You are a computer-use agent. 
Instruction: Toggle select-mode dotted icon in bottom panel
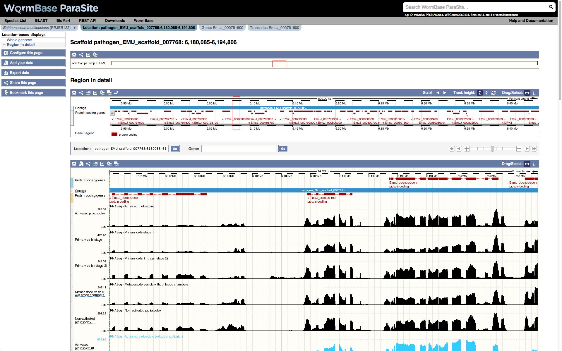[x=534, y=164]
